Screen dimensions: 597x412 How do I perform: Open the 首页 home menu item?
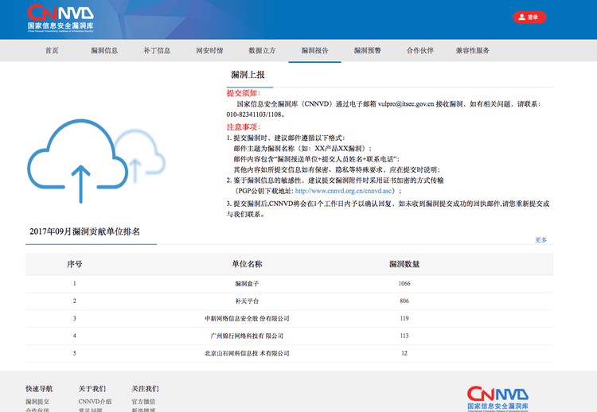52,50
